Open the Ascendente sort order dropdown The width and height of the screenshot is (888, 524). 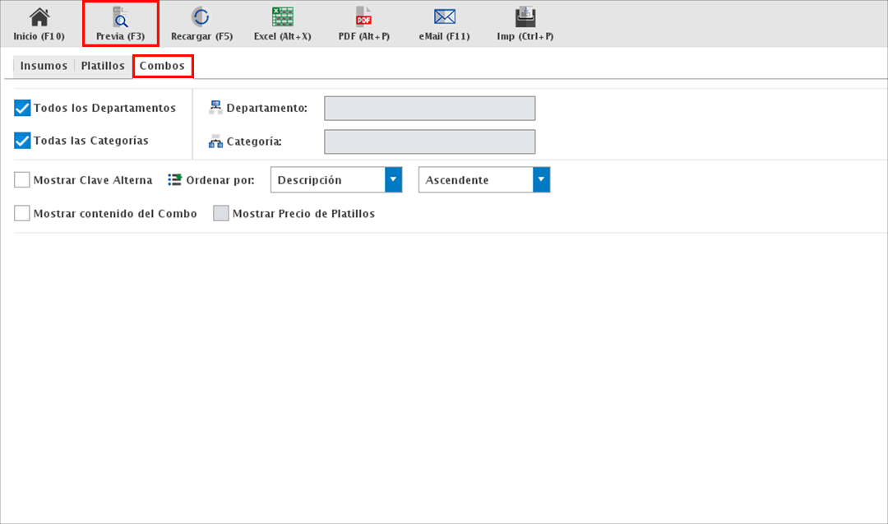click(541, 180)
